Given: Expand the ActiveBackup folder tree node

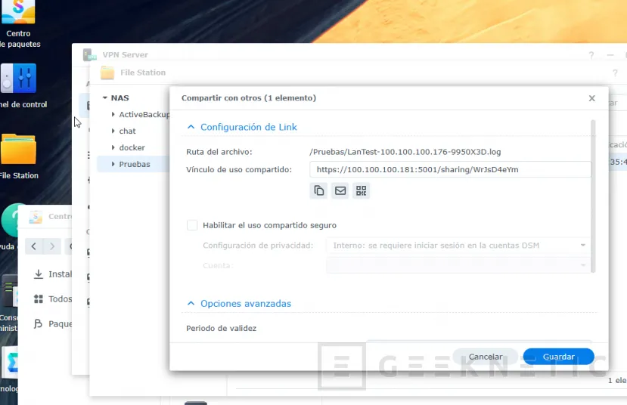Looking at the screenshot, I should [113, 115].
